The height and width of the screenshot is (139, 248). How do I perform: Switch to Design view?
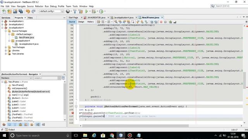(81, 22)
